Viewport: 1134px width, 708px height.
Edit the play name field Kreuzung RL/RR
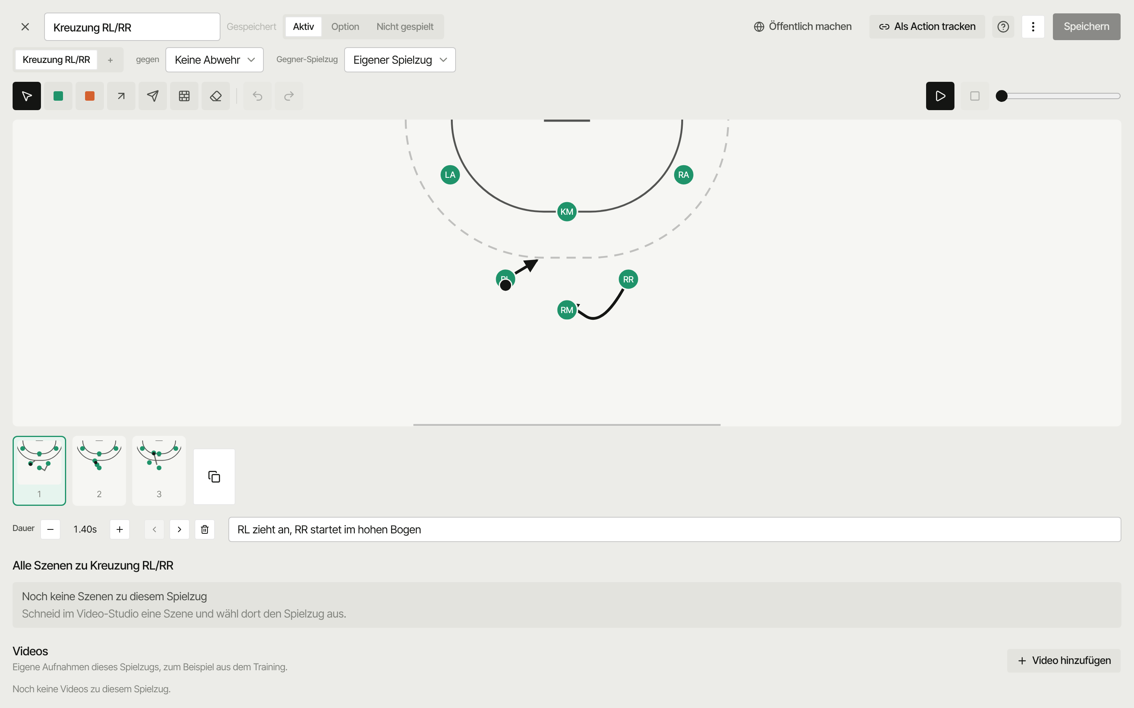coord(132,27)
